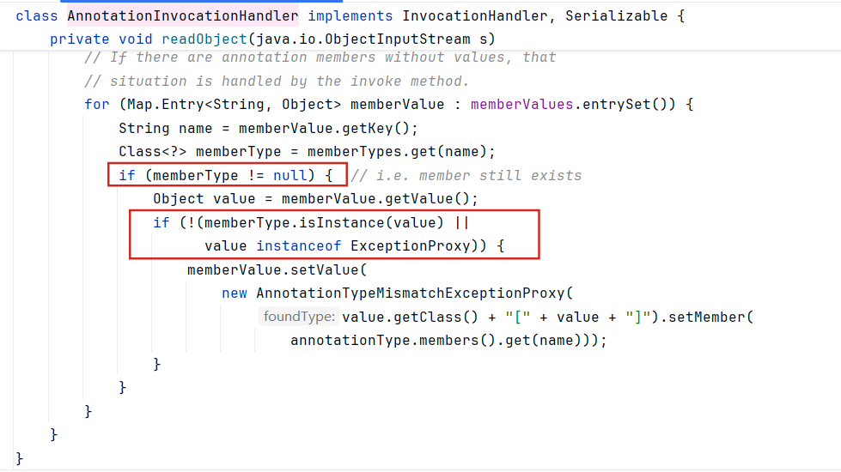Click memberValues.entrySet() in for loop
Viewport: 841px width, 472px height.
coord(573,104)
